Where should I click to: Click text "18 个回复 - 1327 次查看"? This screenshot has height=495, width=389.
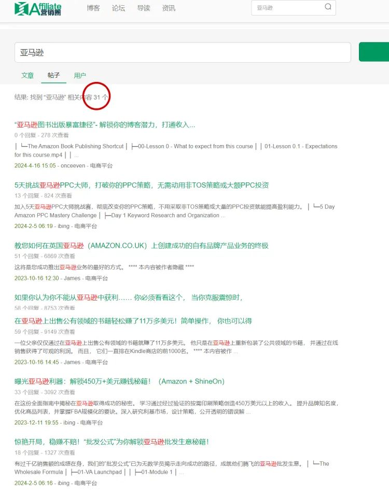pos(45,452)
